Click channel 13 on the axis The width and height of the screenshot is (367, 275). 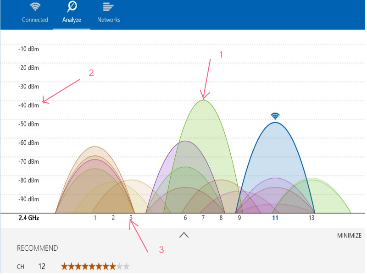311,218
